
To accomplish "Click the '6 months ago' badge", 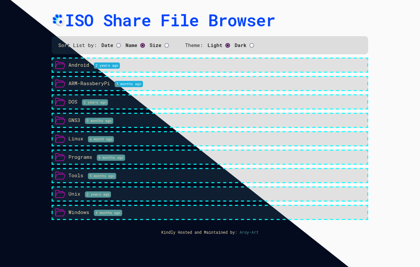I will [x=111, y=157].
